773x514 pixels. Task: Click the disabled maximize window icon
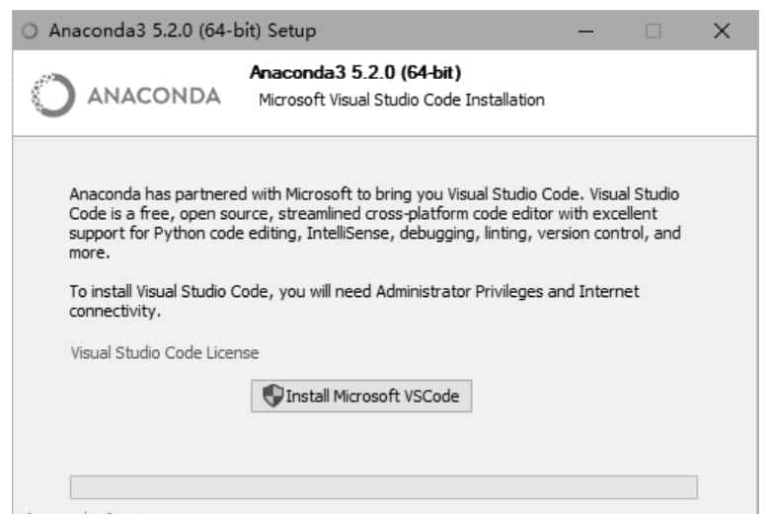(x=653, y=31)
